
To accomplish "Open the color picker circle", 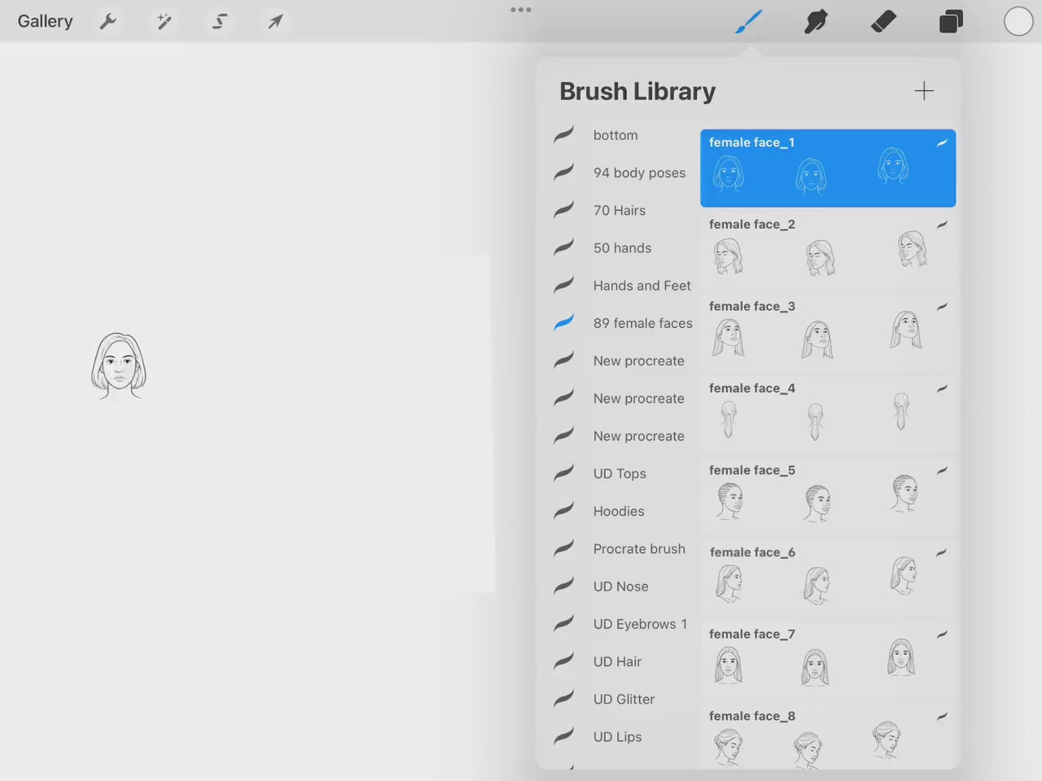I will coord(1018,21).
